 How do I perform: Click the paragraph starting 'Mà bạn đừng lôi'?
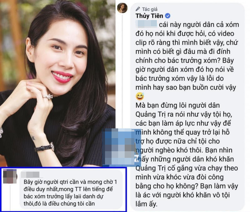click(187, 155)
